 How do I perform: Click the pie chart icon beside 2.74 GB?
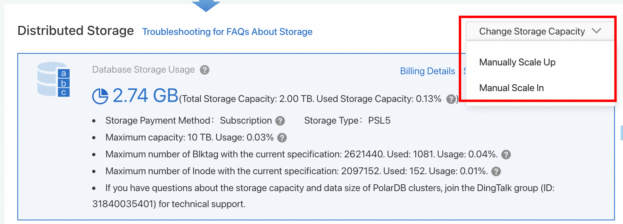(x=100, y=96)
